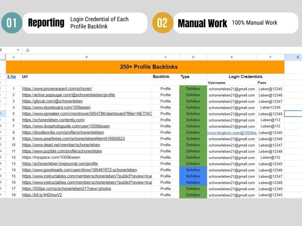Click the Backlink header cell
This screenshot has height=226, width=302.
pos(165,77)
